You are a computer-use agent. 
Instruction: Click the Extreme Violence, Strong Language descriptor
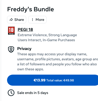47,35
